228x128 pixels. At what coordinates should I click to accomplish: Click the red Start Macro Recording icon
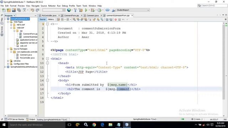pyautogui.click(x=115, y=20)
